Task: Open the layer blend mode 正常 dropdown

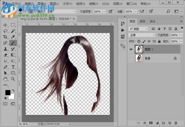Action: click(x=142, y=35)
